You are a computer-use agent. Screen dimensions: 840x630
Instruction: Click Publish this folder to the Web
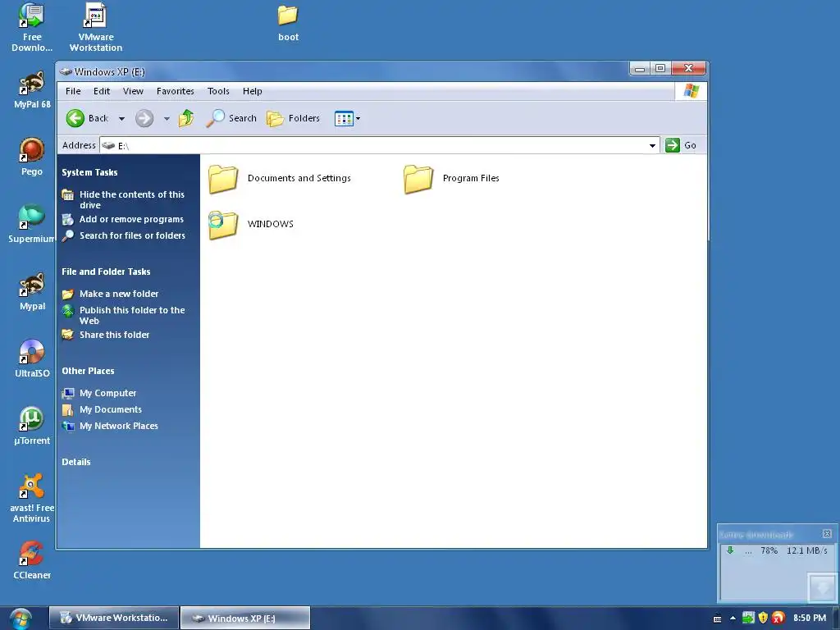[132, 316]
